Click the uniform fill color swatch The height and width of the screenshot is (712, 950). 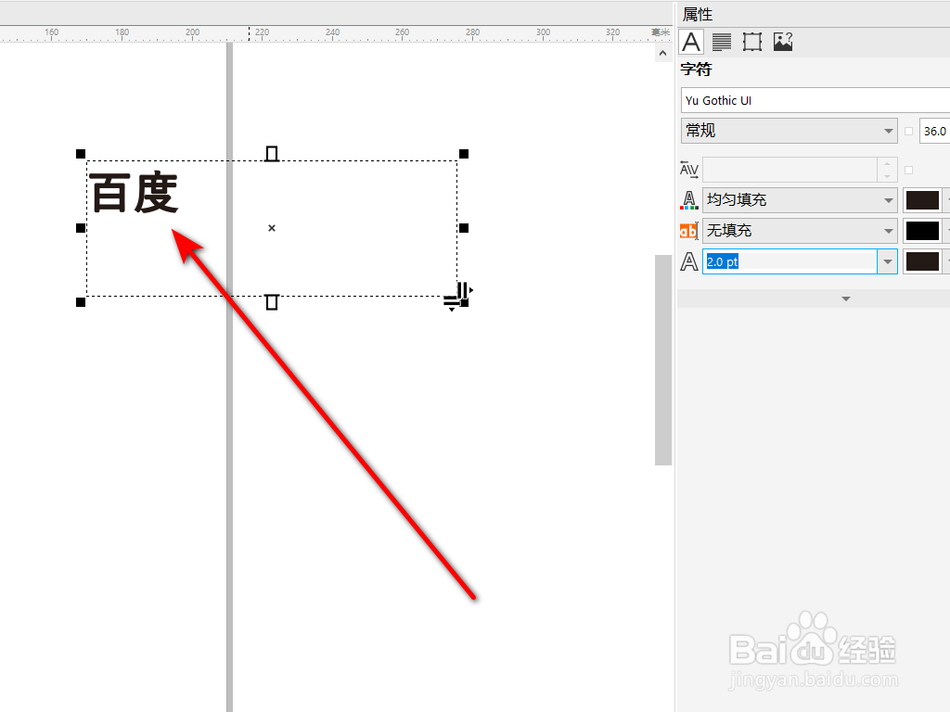click(x=921, y=200)
